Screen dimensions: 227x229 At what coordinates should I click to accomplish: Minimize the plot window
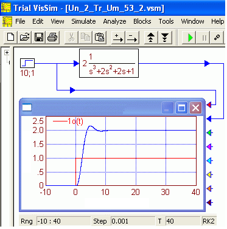167,108
